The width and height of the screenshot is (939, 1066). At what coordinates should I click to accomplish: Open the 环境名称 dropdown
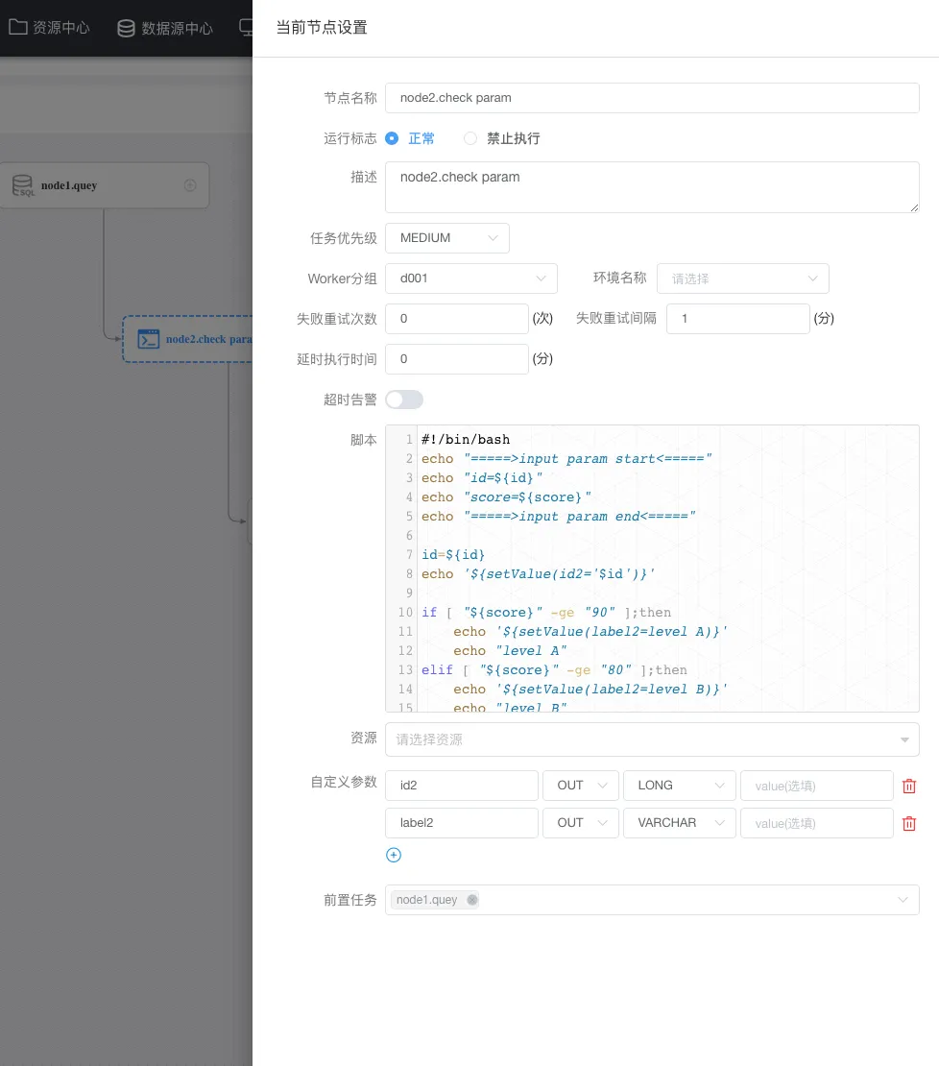point(742,279)
